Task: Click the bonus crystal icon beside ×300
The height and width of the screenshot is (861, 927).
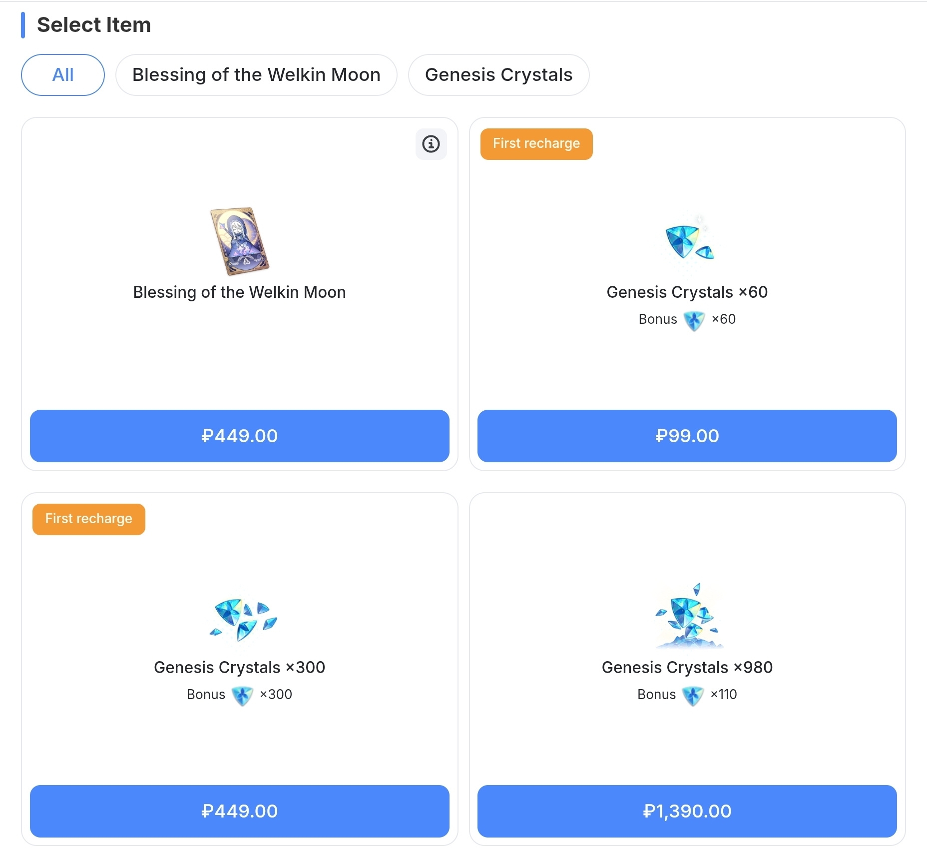Action: (242, 696)
